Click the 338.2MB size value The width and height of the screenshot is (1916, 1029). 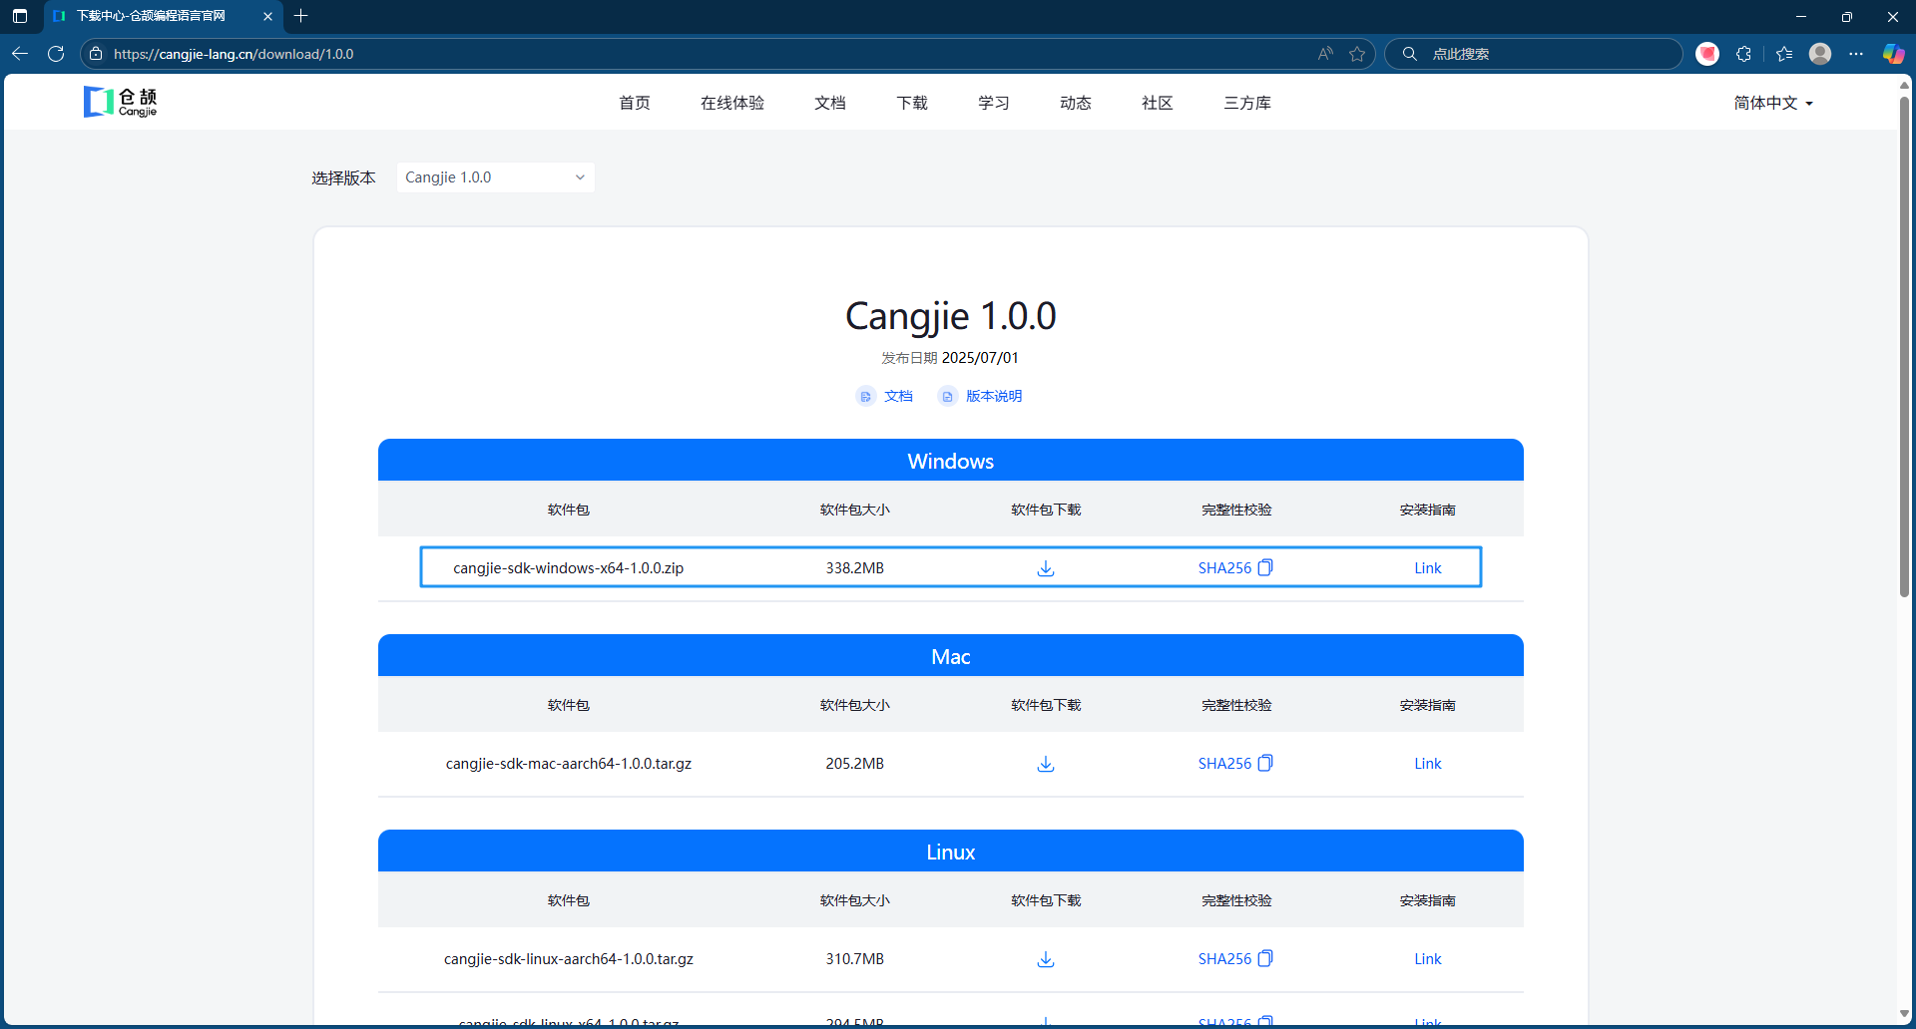[x=855, y=568]
